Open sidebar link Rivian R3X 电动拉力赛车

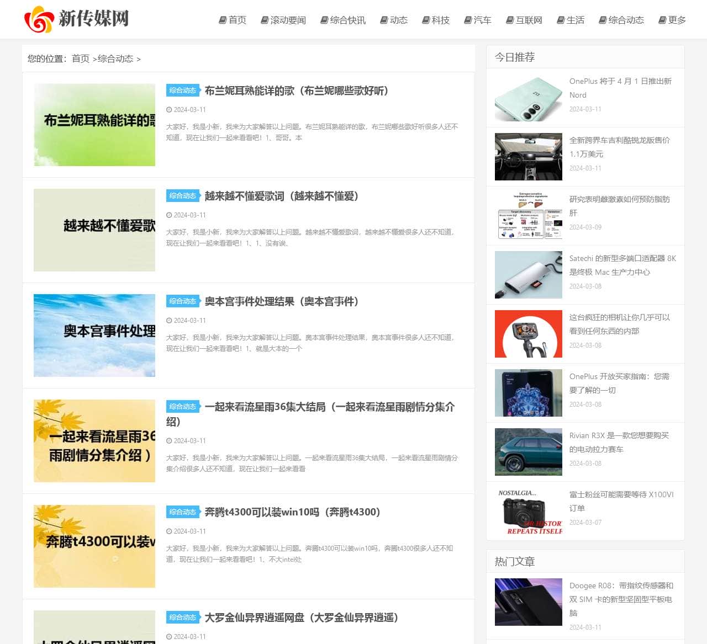[x=619, y=443]
